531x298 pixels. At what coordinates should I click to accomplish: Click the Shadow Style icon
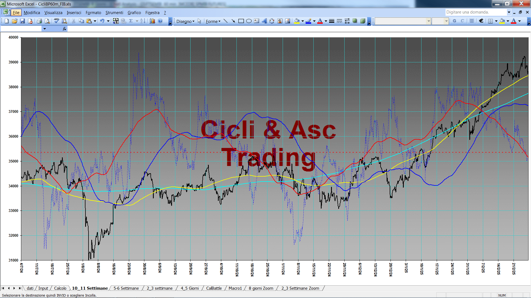355,21
